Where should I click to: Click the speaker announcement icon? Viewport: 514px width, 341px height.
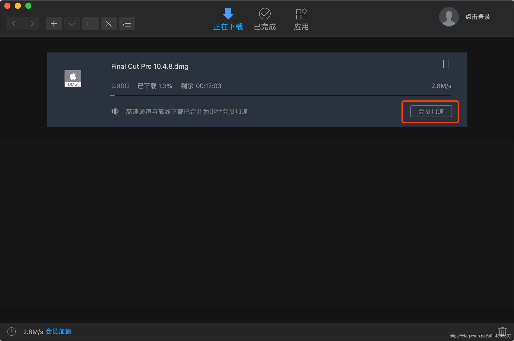(x=115, y=111)
